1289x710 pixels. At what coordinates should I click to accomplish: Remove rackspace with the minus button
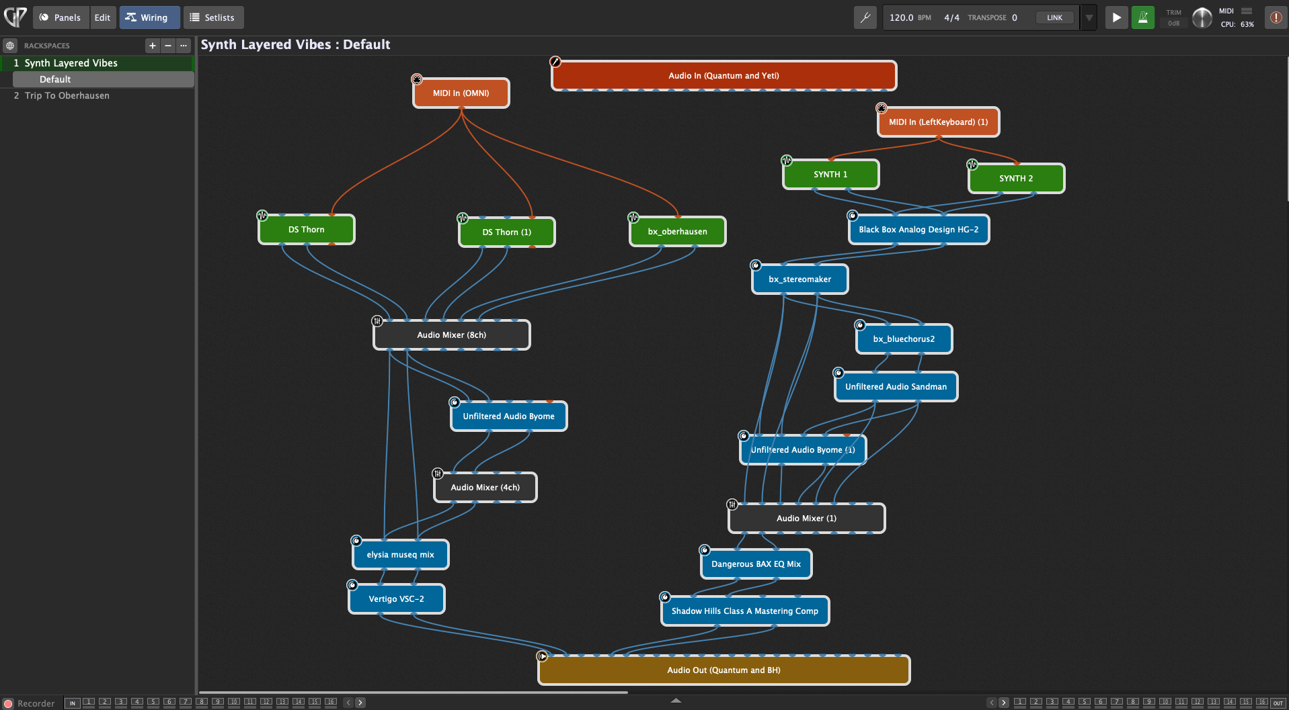pos(168,46)
